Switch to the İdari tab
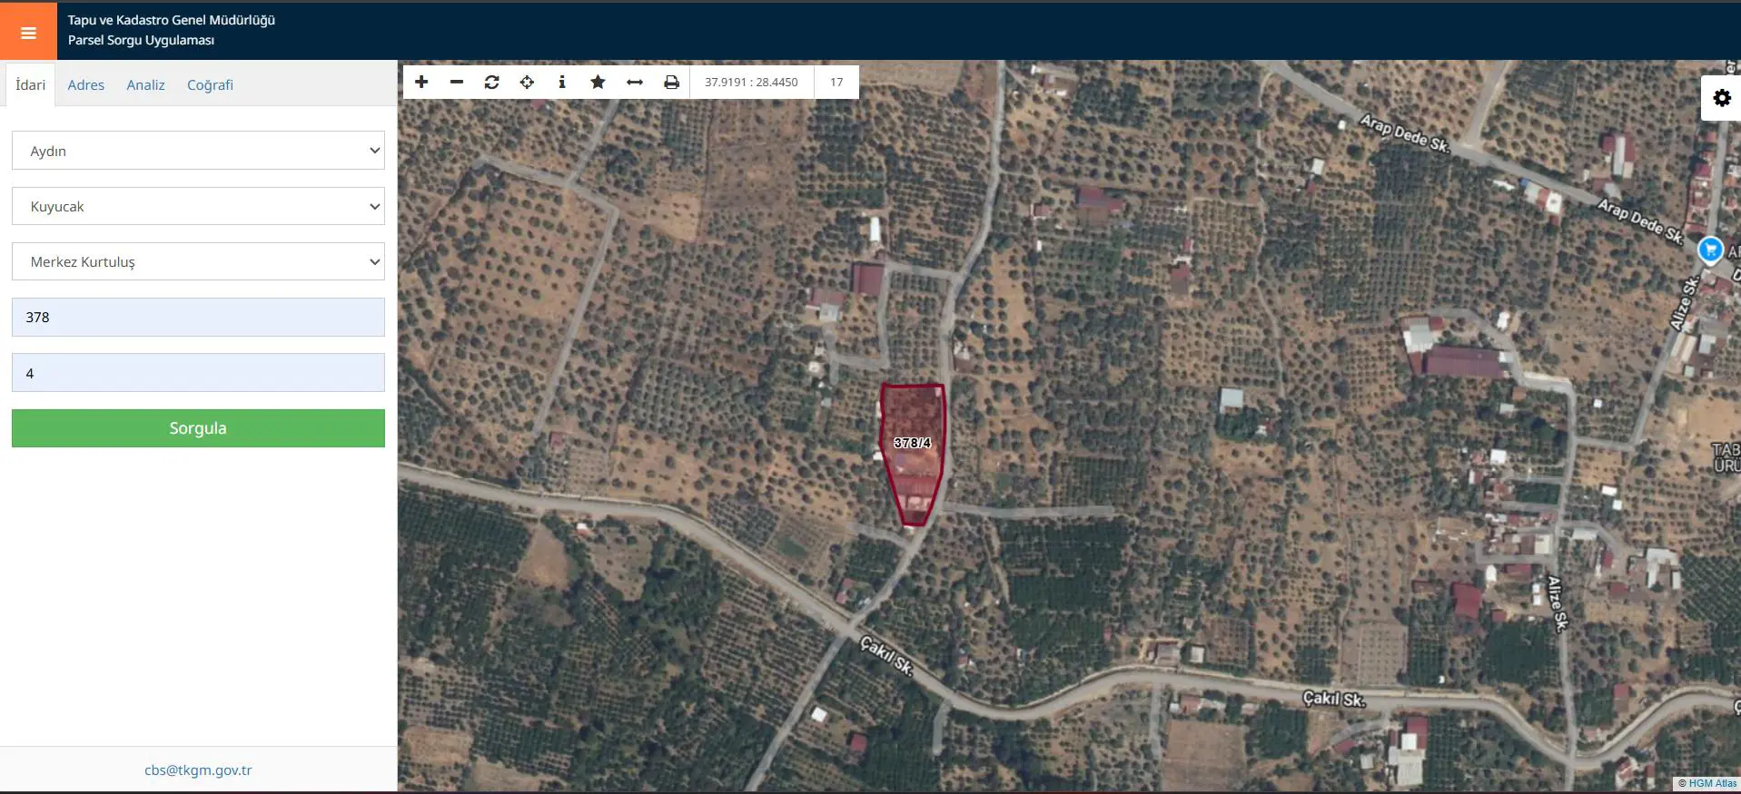The height and width of the screenshot is (794, 1741). [30, 84]
